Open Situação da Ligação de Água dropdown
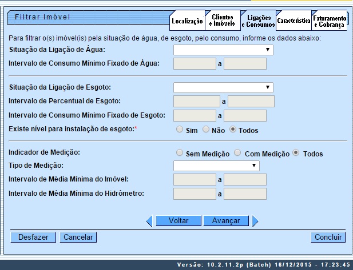This screenshot has height=270, width=353. tap(223, 50)
